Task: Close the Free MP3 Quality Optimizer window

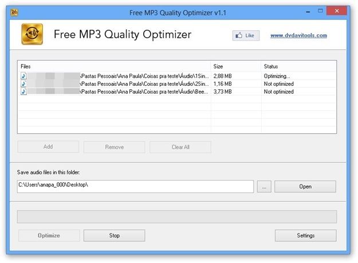Action: pos(337,11)
